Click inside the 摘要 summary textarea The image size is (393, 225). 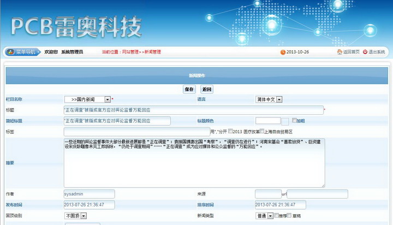194,163
